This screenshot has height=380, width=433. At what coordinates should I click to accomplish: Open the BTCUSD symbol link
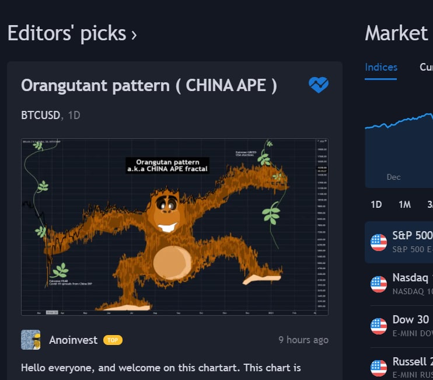pyautogui.click(x=40, y=115)
